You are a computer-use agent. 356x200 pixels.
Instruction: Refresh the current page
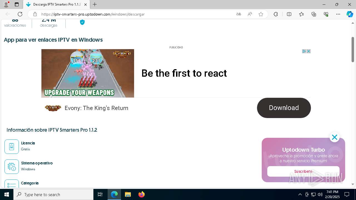pyautogui.click(x=20, y=14)
